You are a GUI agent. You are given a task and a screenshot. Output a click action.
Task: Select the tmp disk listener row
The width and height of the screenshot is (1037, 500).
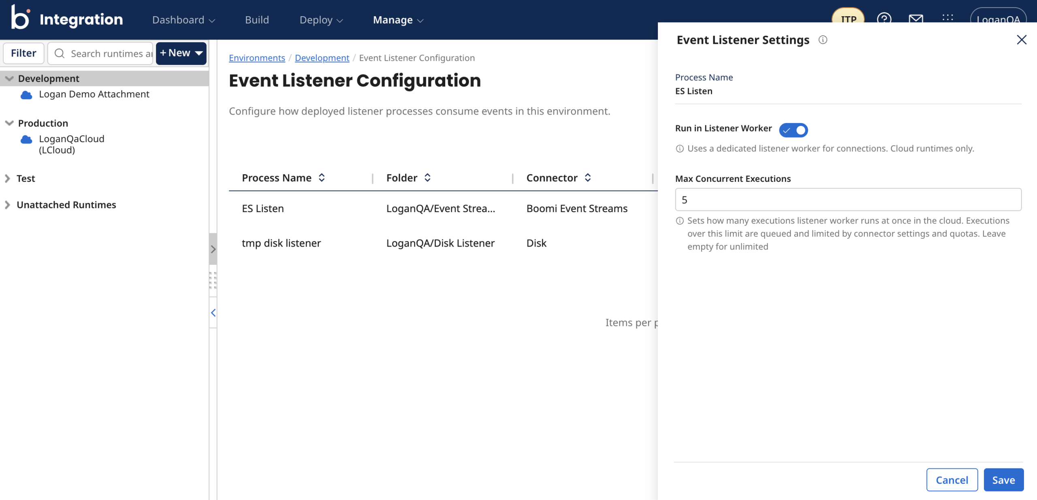pyautogui.click(x=443, y=243)
